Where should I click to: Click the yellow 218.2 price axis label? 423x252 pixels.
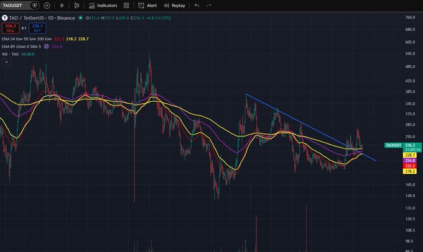[410, 171]
